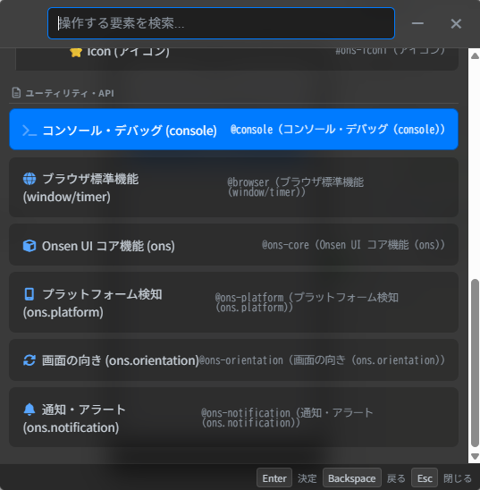The height and width of the screenshot is (490, 480).
Task: Click the Backspace key hint button
Action: tap(352, 478)
